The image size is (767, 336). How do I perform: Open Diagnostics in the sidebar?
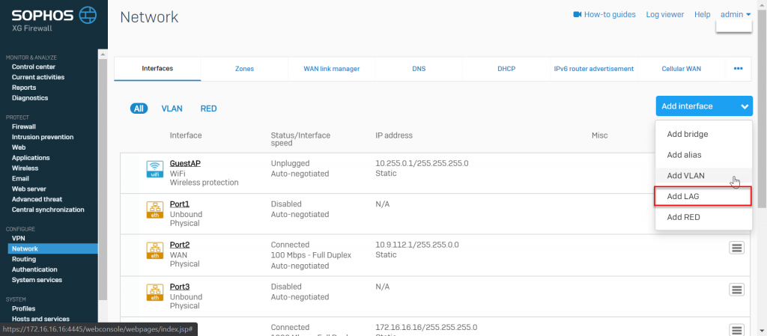pos(30,98)
